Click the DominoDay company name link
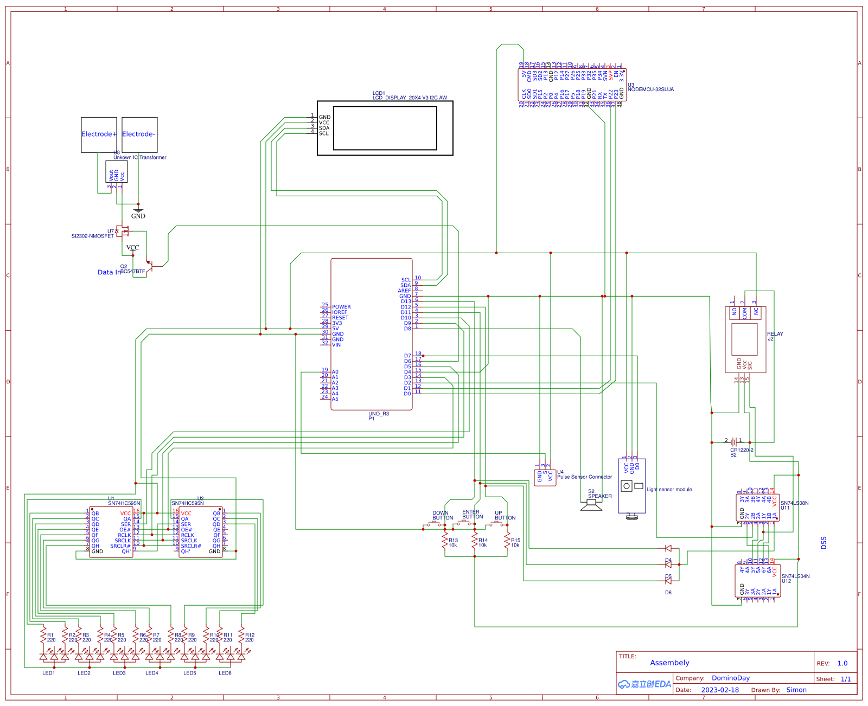The height and width of the screenshot is (706, 868). (x=731, y=678)
